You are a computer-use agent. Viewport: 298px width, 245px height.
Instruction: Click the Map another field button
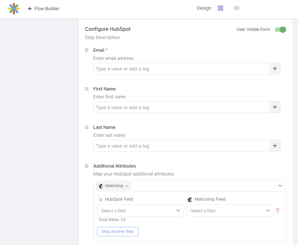[117, 231]
